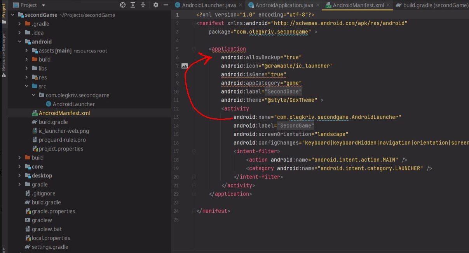Expand the assets resources root folder

[x=27, y=50]
